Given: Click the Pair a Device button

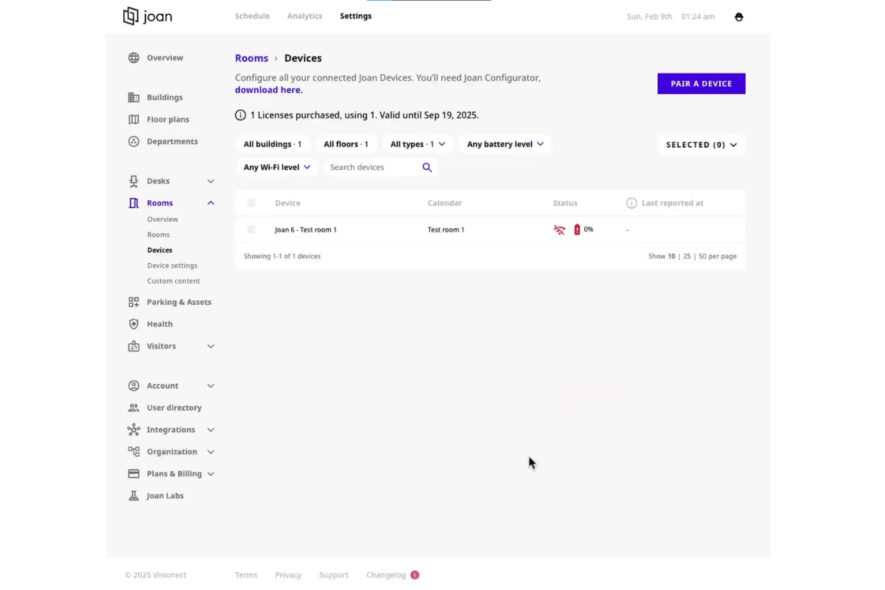Looking at the screenshot, I should click(x=701, y=84).
